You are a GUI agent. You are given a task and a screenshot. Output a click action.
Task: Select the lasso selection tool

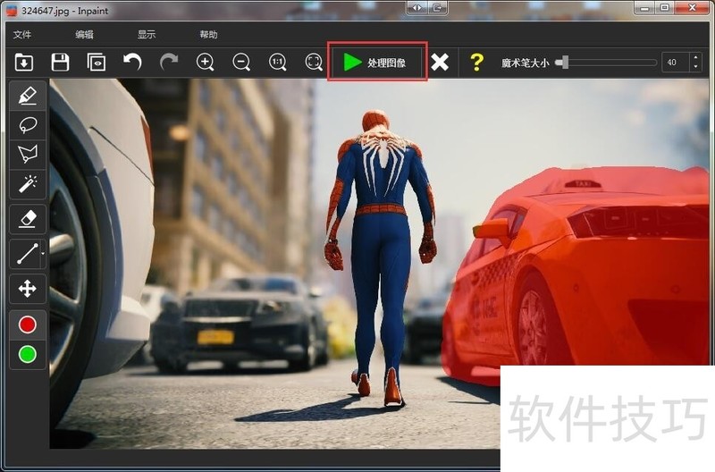point(27,124)
